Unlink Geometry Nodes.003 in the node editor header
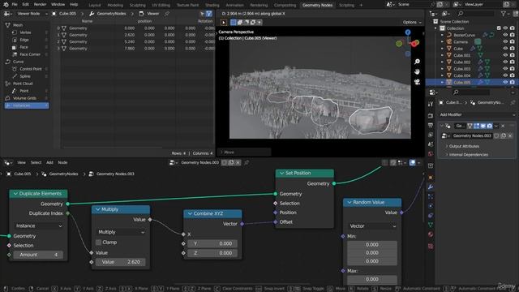Image resolution: width=519 pixels, height=292 pixels. [238, 162]
